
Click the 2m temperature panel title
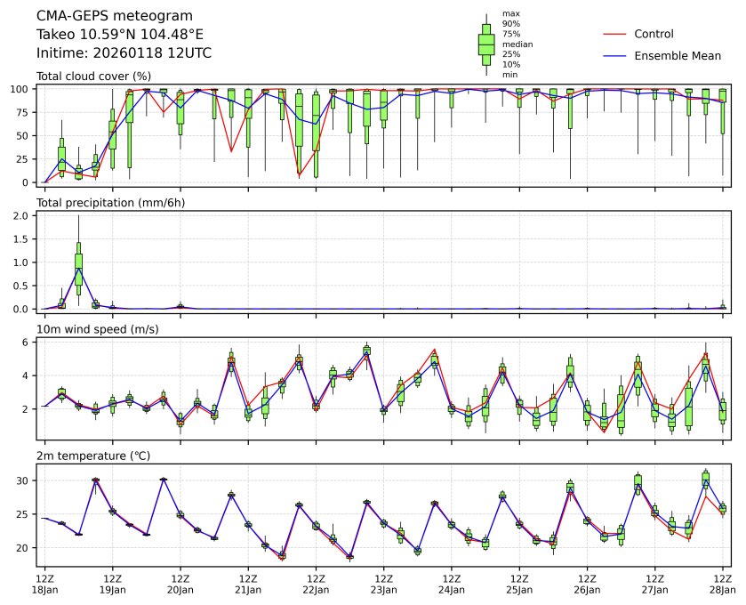(93, 456)
